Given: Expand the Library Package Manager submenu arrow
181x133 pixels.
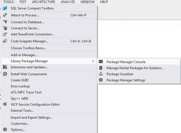Looking at the screenshot, I should (93, 61).
